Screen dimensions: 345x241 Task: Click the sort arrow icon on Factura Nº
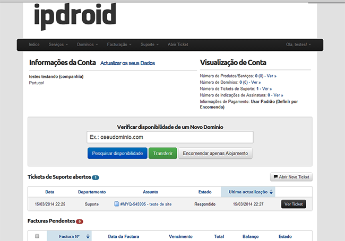pos(88,236)
